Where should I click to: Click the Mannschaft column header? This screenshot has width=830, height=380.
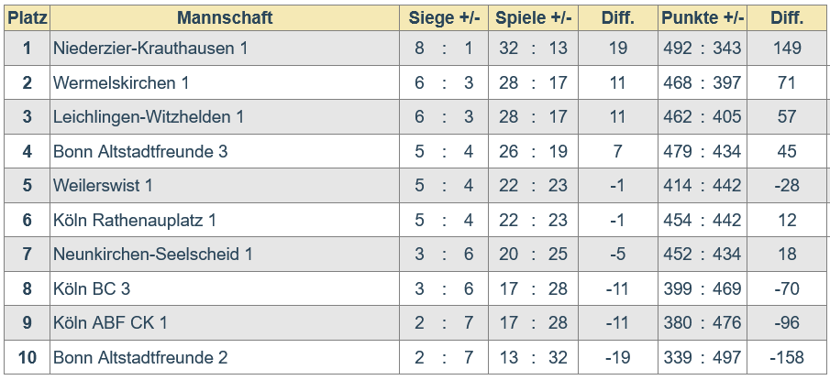tap(224, 18)
